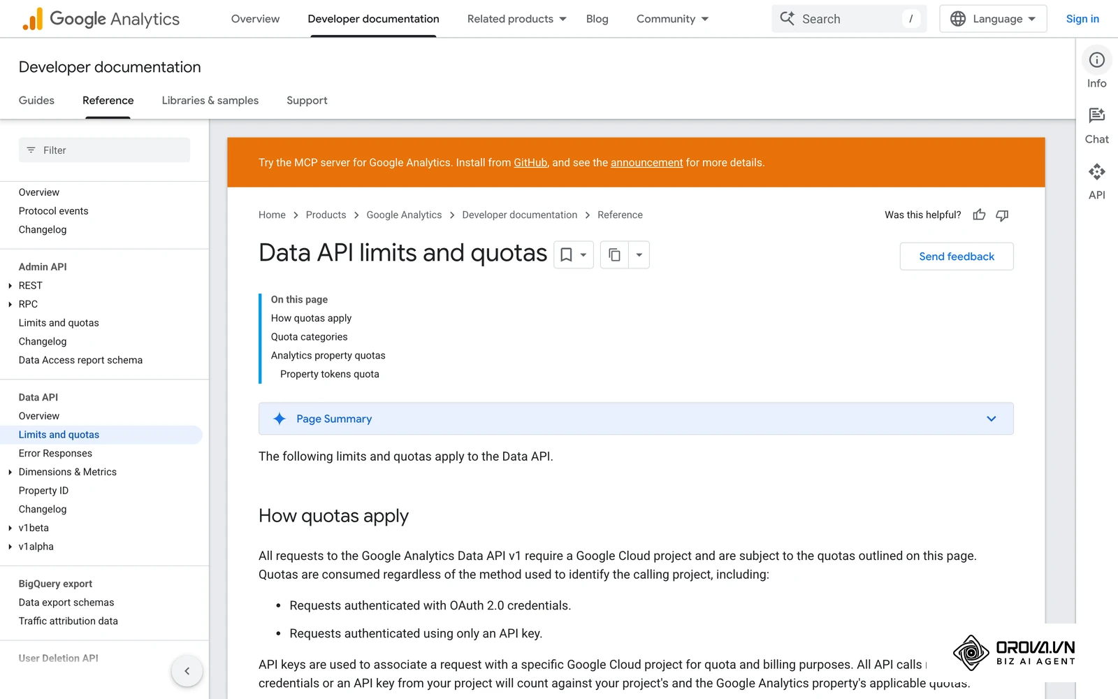Jump to Property tokens quota section
Screen dimensions: 1118x699
(x=330, y=374)
